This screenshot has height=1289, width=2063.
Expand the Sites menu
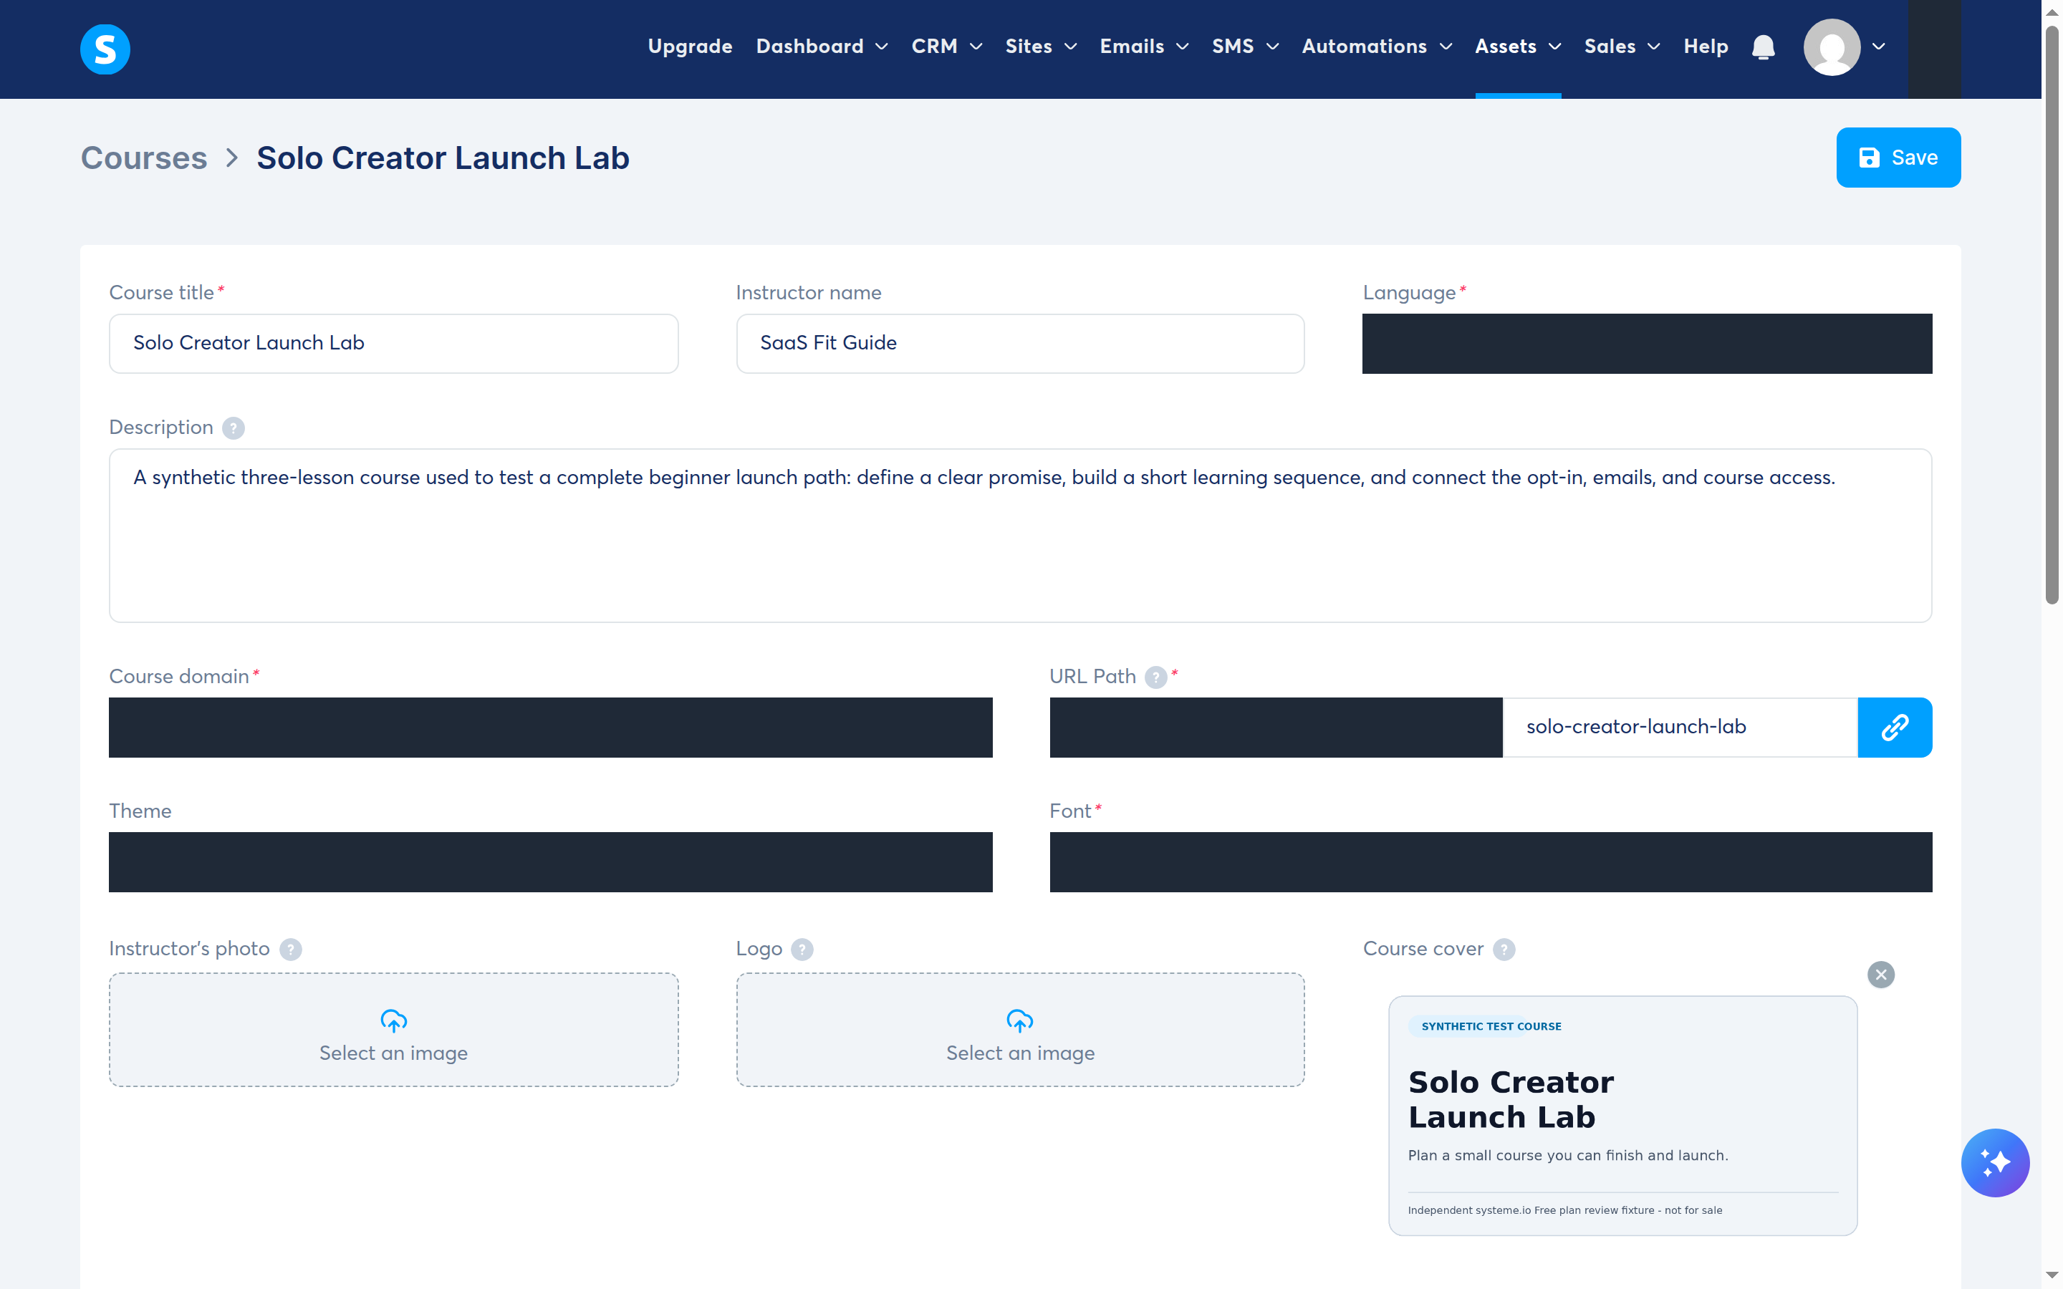click(x=1041, y=47)
